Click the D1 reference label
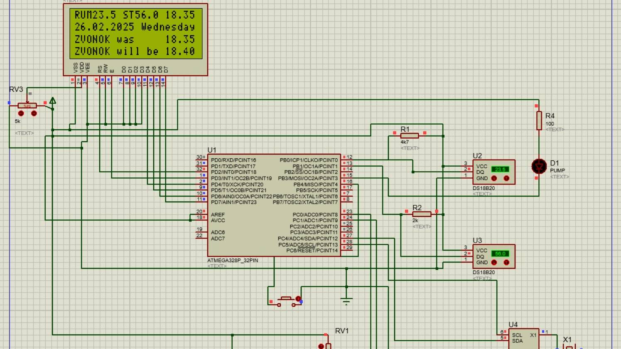The image size is (621, 349). pyautogui.click(x=555, y=163)
